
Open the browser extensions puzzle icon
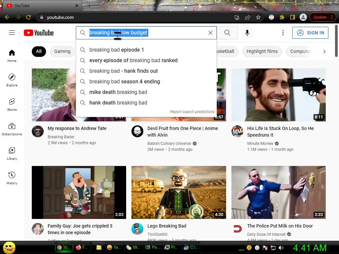[282, 17]
